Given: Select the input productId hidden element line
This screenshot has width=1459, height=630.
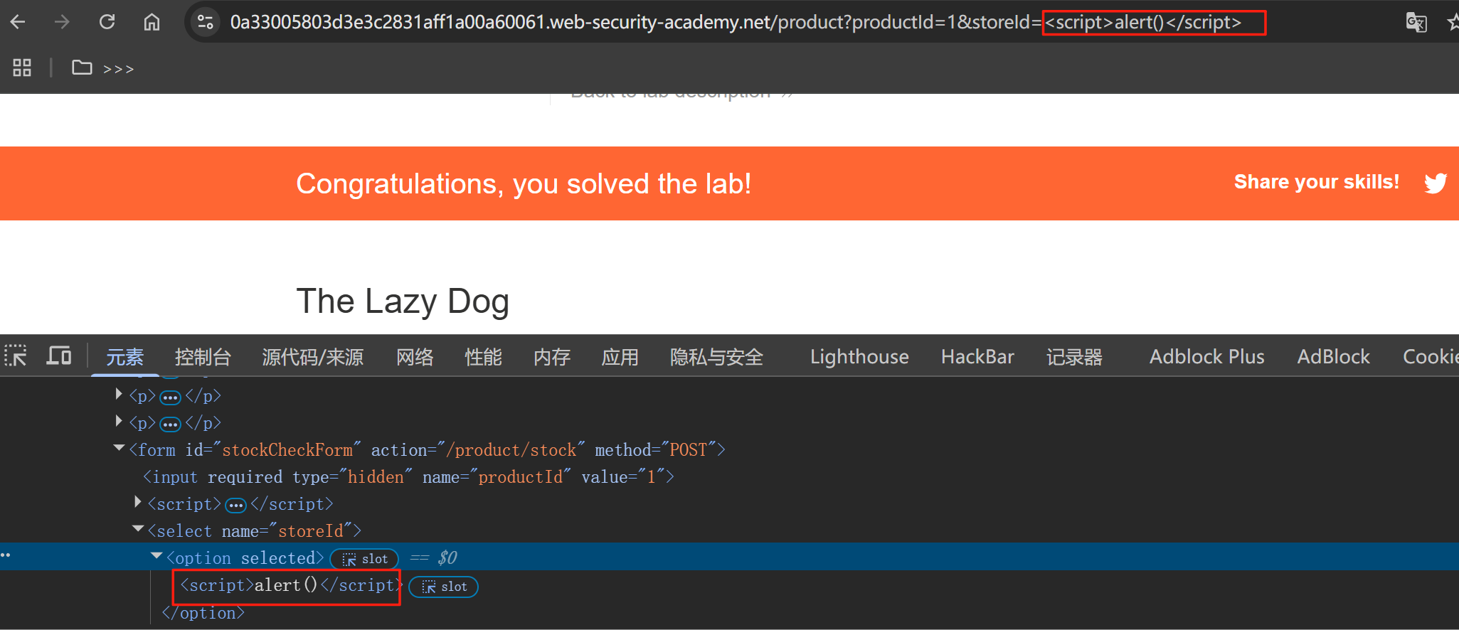Looking at the screenshot, I should pyautogui.click(x=408, y=477).
